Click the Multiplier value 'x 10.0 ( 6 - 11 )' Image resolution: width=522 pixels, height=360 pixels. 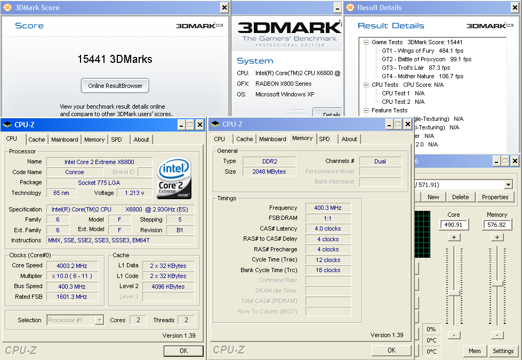coord(72,276)
